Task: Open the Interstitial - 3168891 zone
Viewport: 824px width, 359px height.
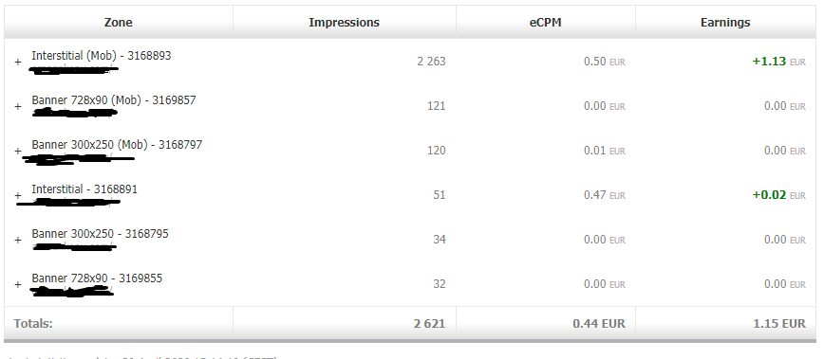Action: [x=84, y=189]
